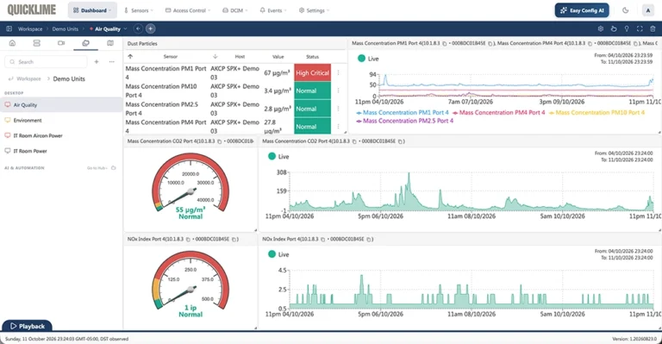Open Easy Config AI
The image size is (662, 344).
582,10
